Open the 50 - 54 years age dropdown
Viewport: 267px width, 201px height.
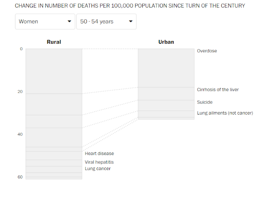(x=106, y=21)
